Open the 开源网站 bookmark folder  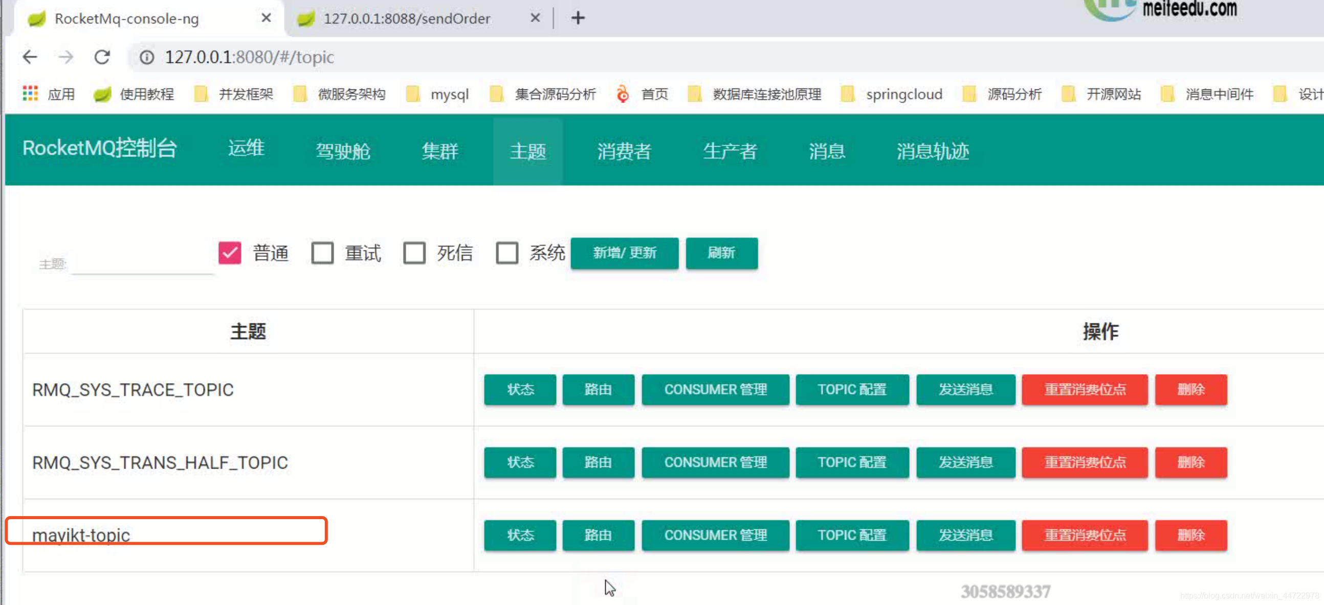[1101, 94]
